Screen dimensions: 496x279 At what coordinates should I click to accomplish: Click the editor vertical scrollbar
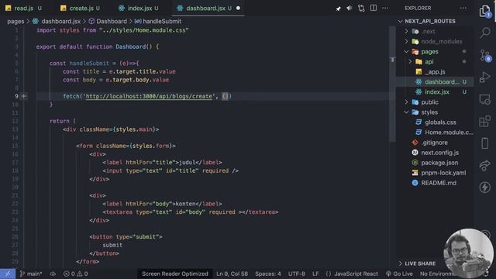(x=392, y=84)
